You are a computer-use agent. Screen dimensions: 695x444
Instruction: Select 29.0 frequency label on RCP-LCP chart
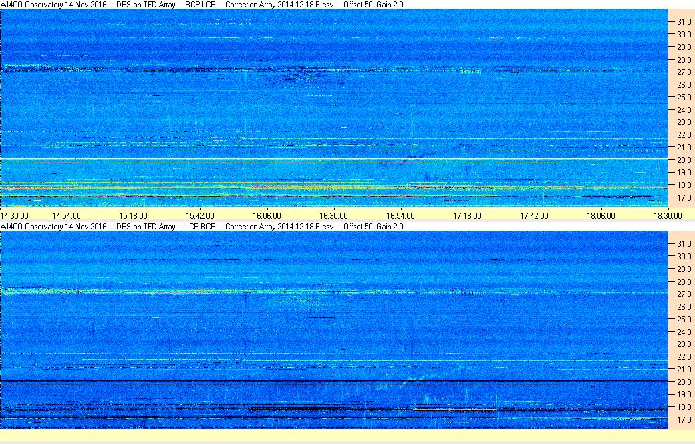(x=684, y=47)
